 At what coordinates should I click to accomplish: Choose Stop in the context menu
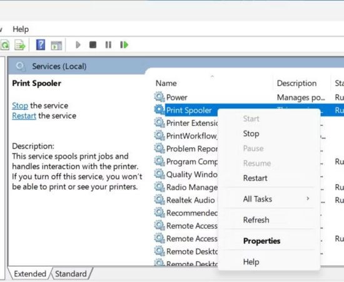pyautogui.click(x=251, y=133)
